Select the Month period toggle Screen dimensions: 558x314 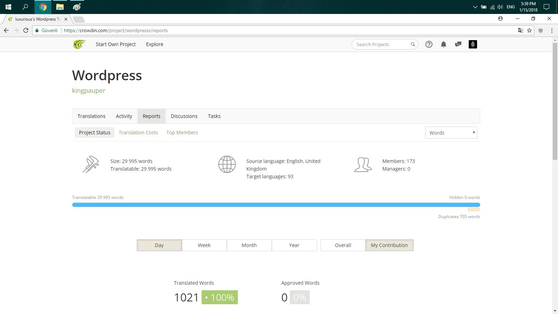click(249, 245)
